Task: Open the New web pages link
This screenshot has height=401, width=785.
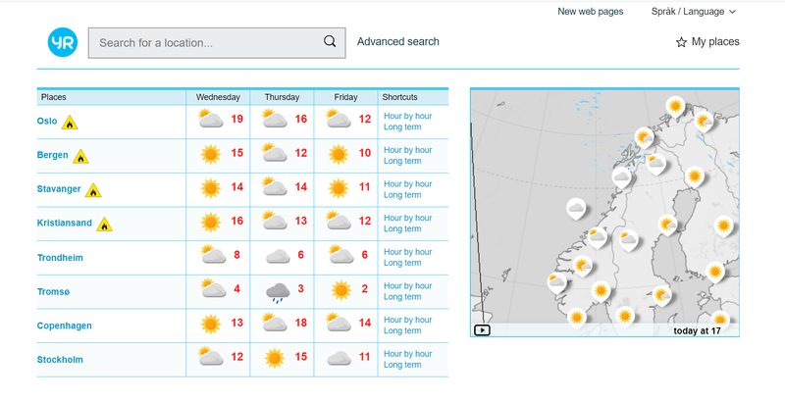Action: pyautogui.click(x=591, y=12)
